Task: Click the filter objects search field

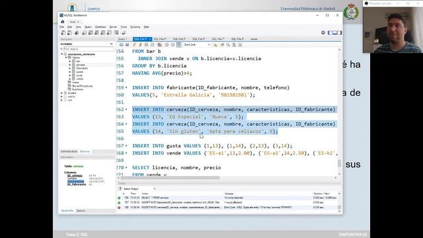Action: coord(89,49)
